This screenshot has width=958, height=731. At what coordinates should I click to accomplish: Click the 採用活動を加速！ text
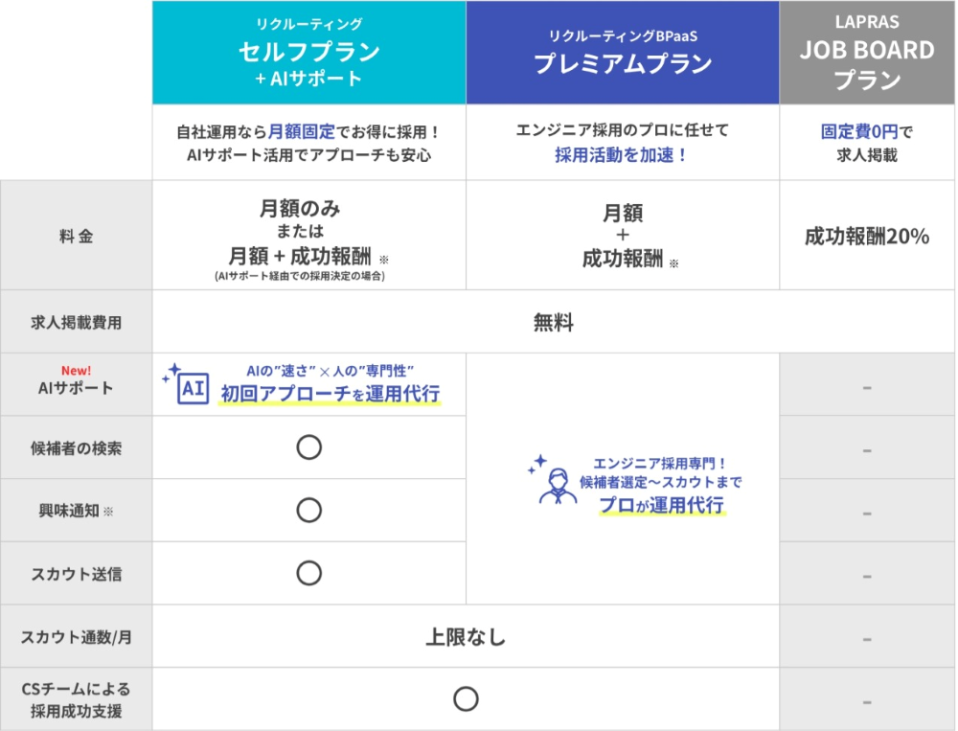click(622, 155)
